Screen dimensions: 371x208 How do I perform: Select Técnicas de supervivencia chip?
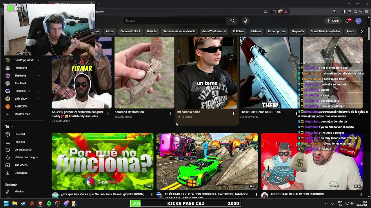point(179,31)
